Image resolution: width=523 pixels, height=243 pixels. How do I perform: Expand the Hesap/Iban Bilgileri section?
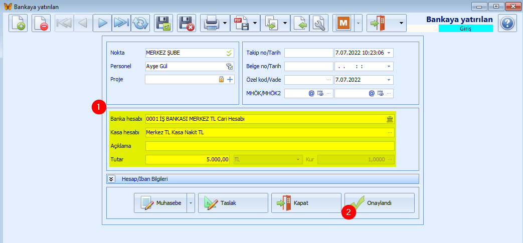[x=111, y=179]
